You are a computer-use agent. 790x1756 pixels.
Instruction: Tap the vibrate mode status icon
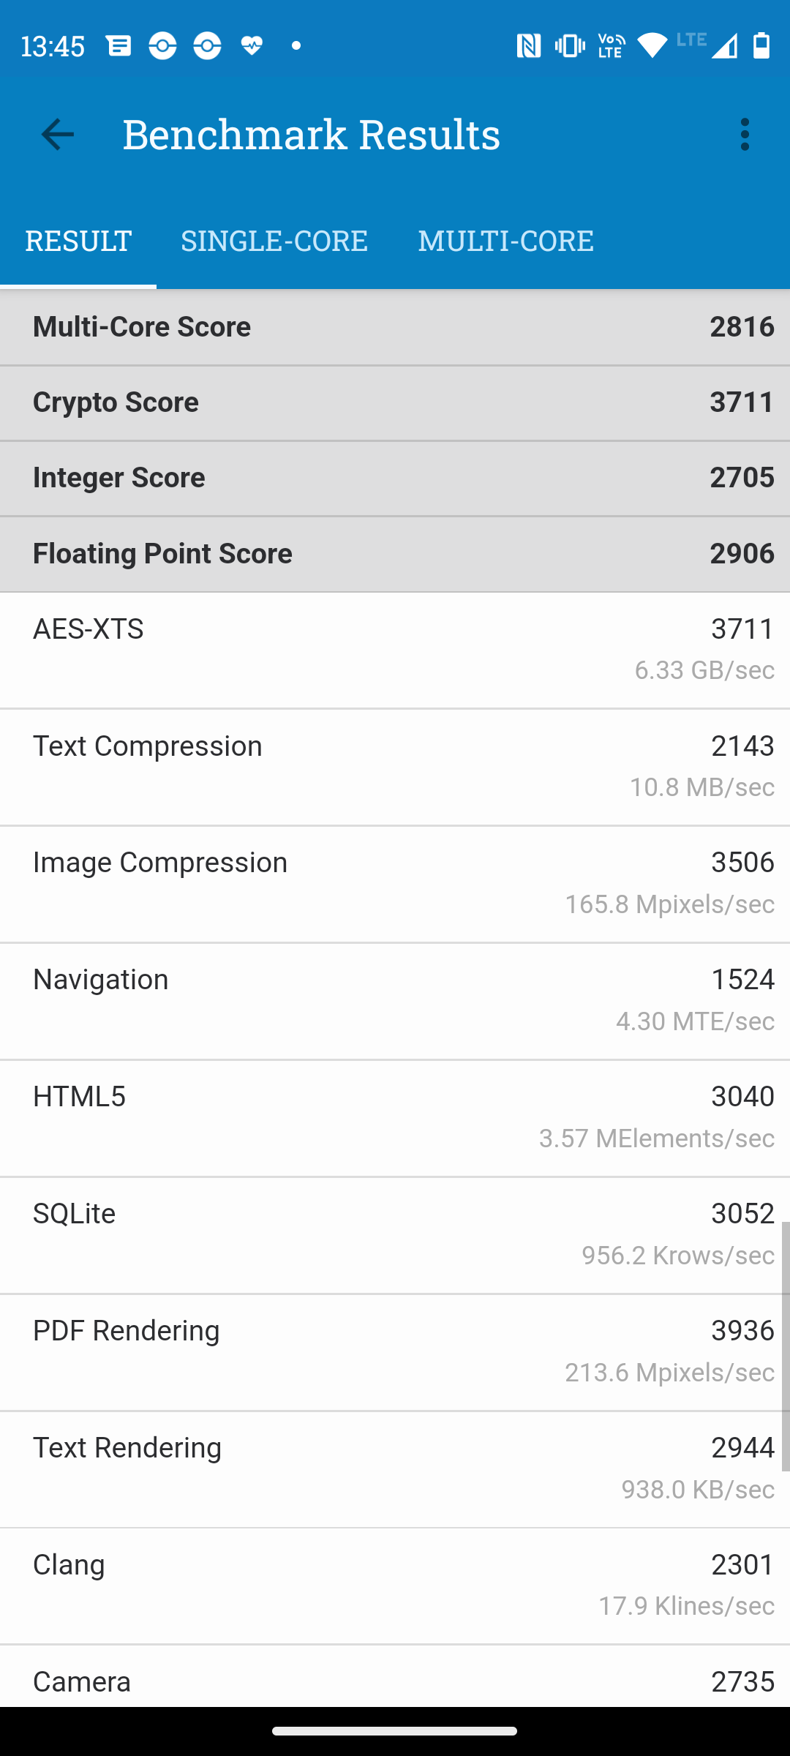click(x=569, y=46)
